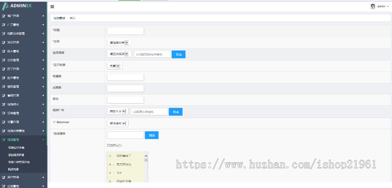This screenshot has height=188, width=392.
Task: Collapse 视频管理 with its minus sign
Action: [x=43, y=140]
